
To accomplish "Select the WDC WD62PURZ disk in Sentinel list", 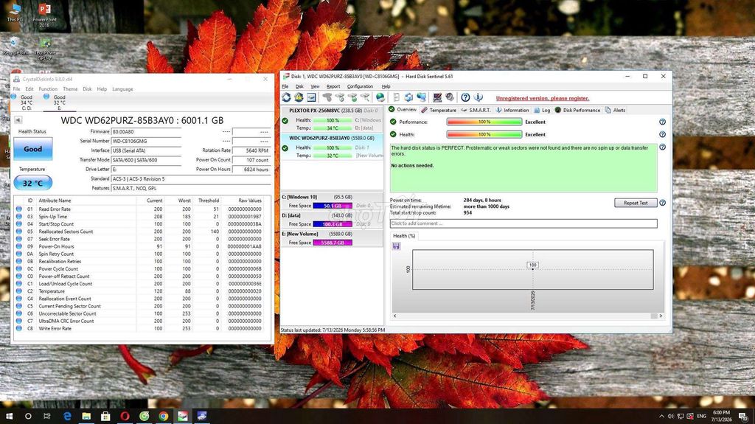I will click(333, 147).
